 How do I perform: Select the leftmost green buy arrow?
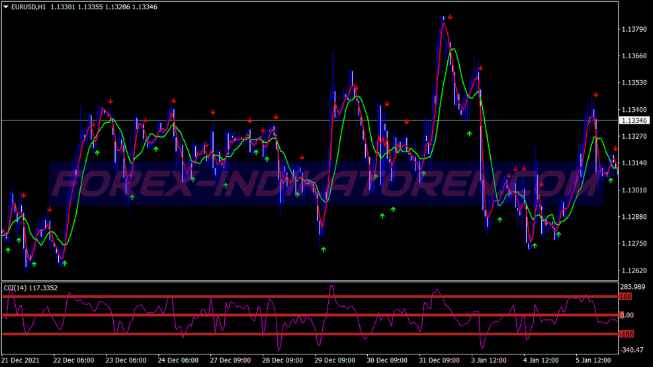tap(8, 250)
